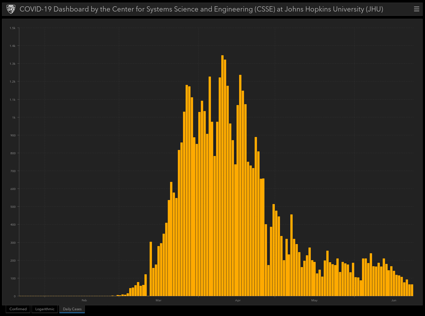
Task: Click the COVID-19 Dashboard title text
Action: coord(201,9)
